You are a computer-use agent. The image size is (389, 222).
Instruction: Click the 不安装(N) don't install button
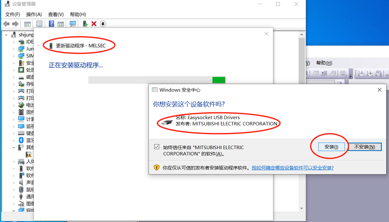(x=365, y=147)
